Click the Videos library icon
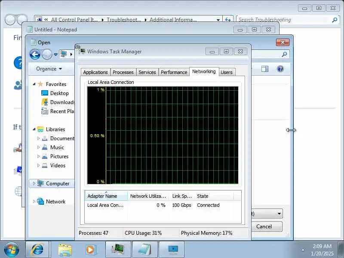Viewport: 344px width, 258px height. (x=45, y=165)
